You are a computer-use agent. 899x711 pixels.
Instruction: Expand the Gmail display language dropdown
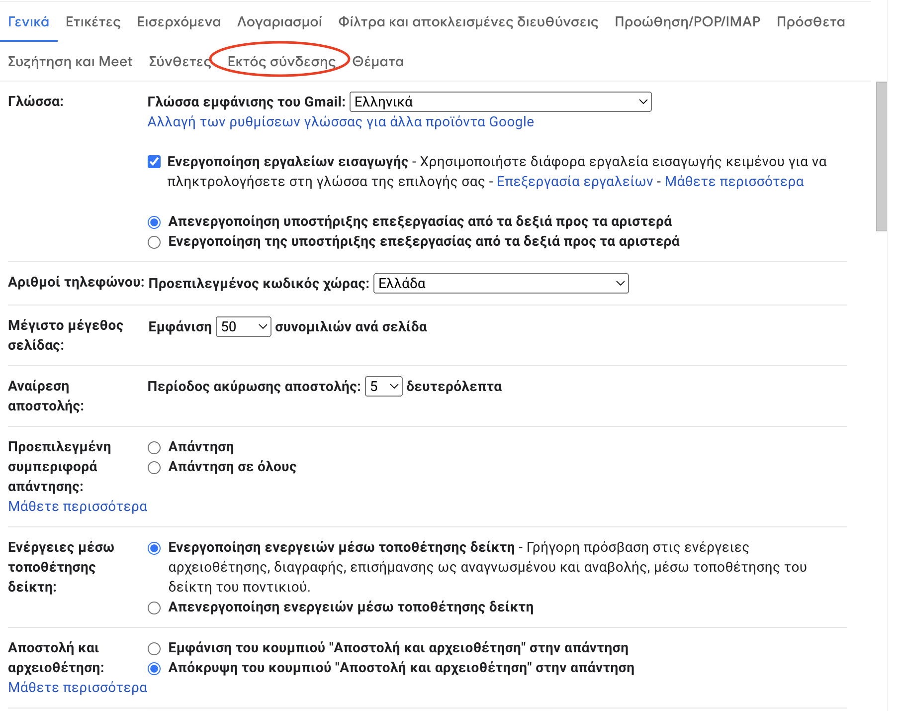tap(501, 102)
